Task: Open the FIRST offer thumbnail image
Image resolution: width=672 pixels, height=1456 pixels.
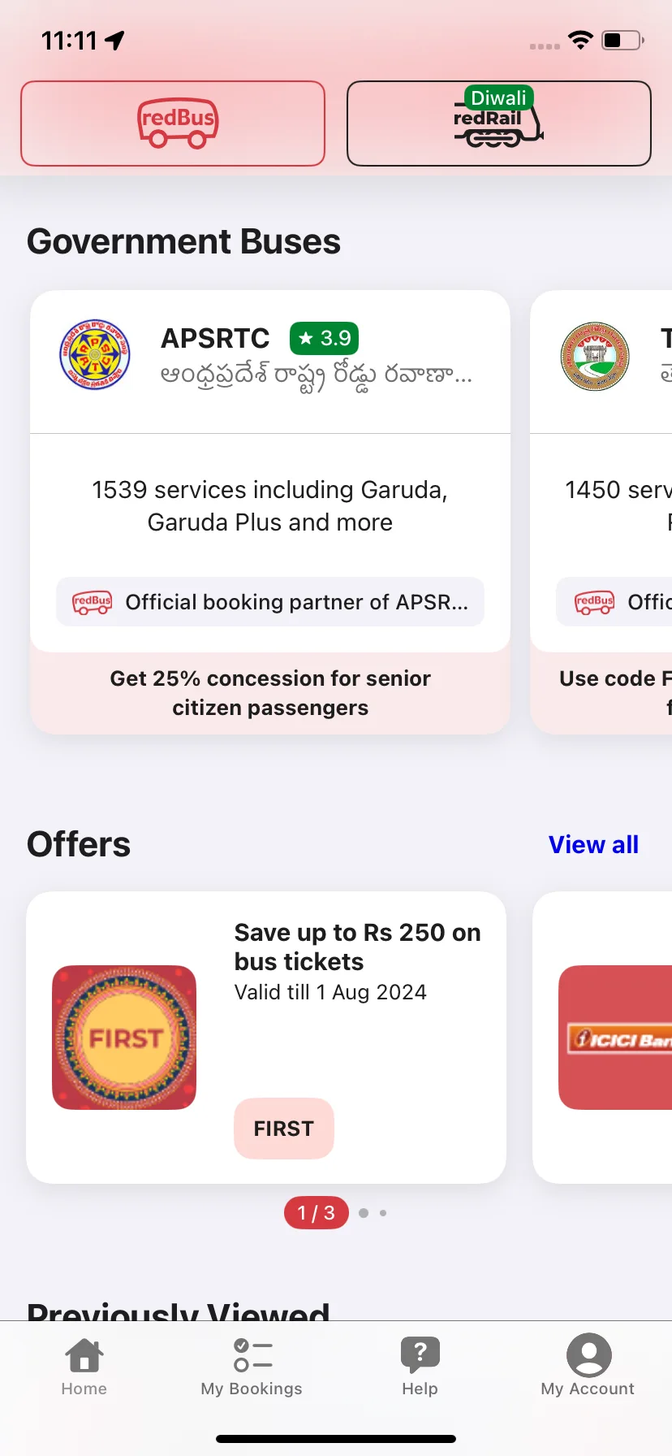Action: pos(124,1038)
